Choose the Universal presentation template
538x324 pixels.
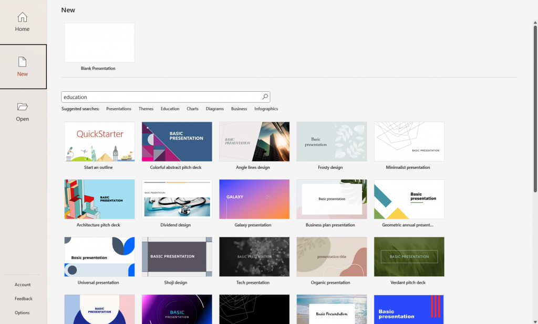pos(99,256)
